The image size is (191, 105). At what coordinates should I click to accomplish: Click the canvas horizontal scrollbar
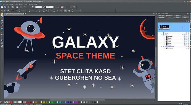(77, 100)
